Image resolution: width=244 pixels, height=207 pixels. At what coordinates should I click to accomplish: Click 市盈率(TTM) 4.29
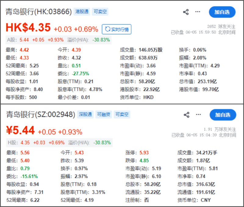tap(199, 66)
